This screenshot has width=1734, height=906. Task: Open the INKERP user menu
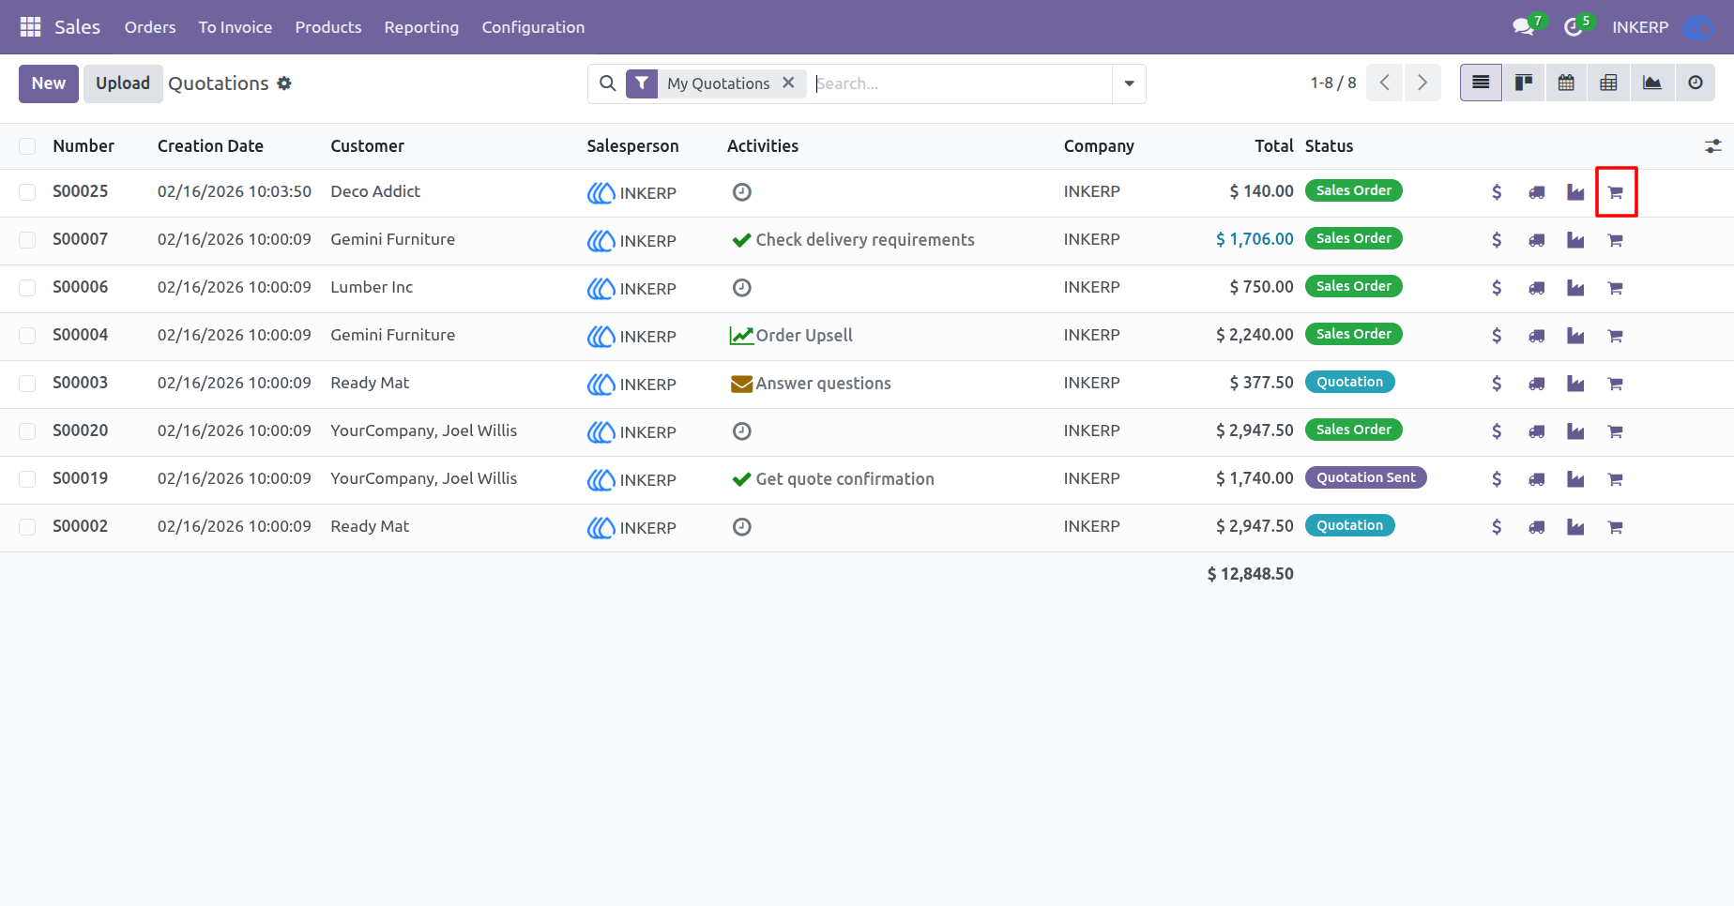click(1662, 27)
